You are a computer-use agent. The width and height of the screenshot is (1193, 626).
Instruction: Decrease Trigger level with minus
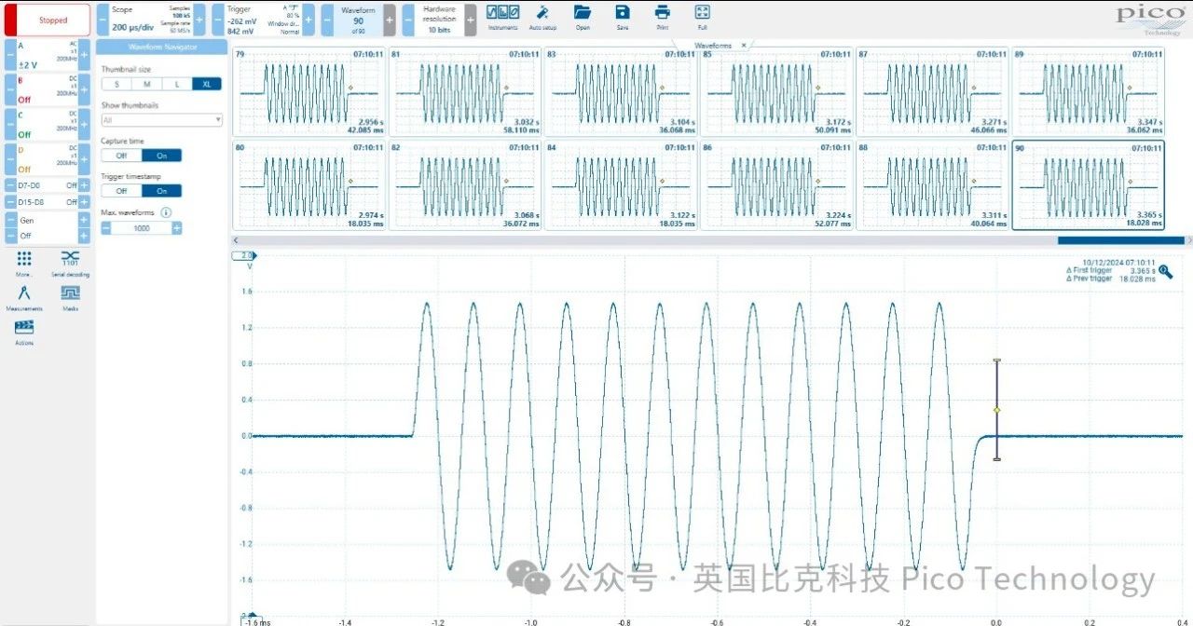pos(218,20)
